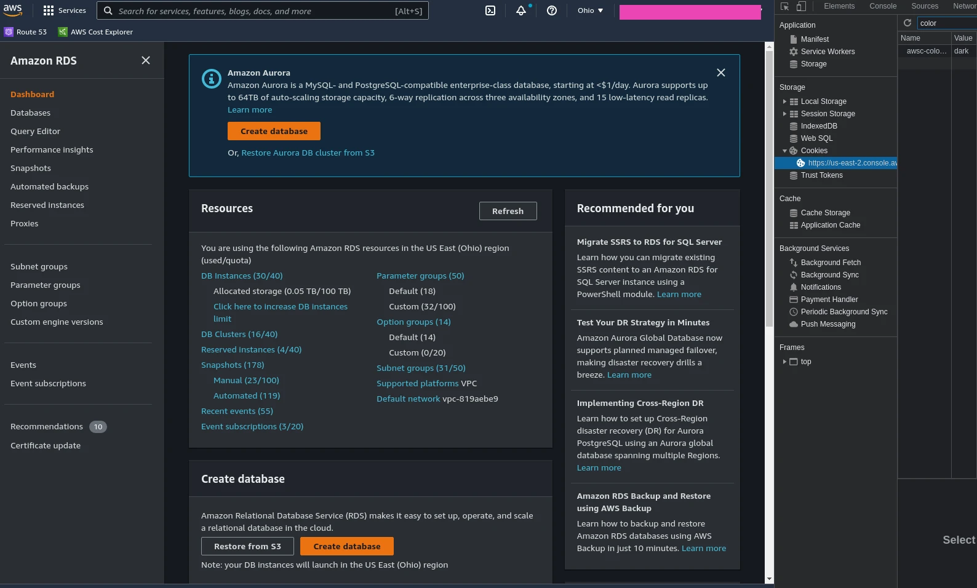Sort cookies by the Name column header
Image resolution: width=977 pixels, height=588 pixels.
(925, 38)
